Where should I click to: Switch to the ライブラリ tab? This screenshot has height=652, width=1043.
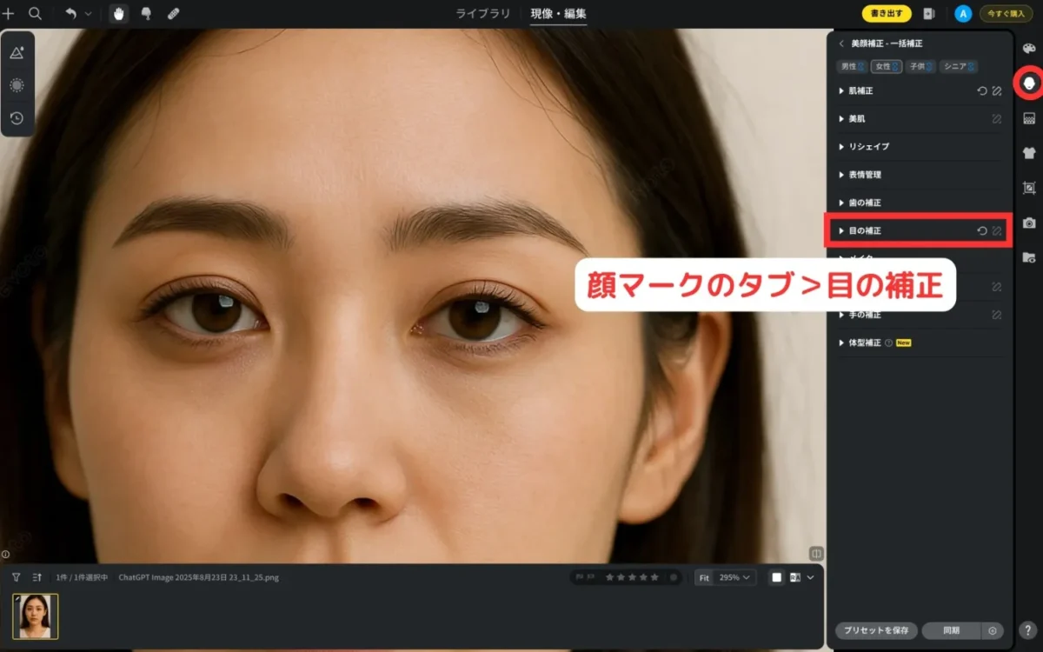coord(483,14)
